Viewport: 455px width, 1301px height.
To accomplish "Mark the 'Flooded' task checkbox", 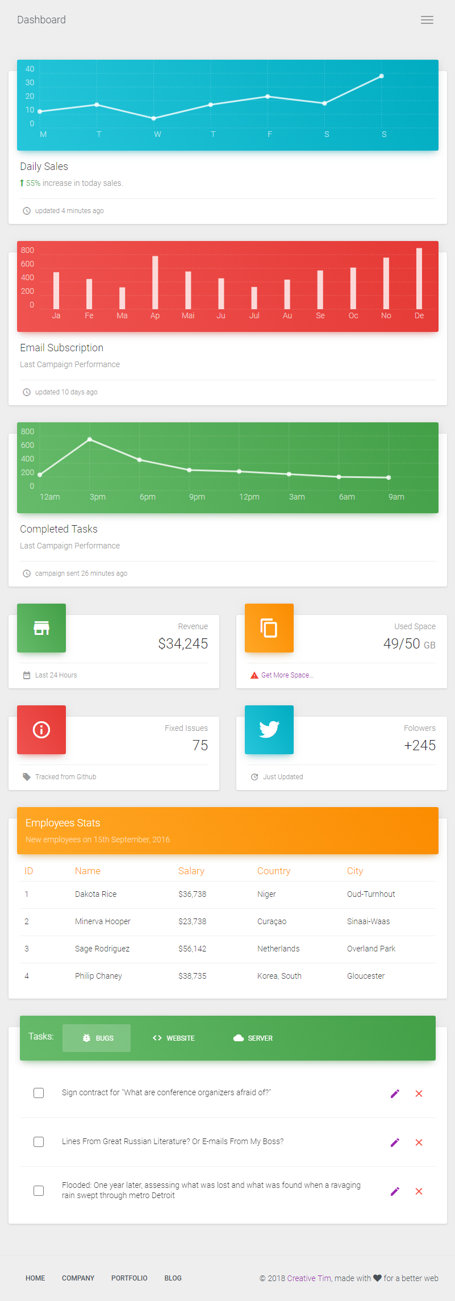I will pos(39,1191).
